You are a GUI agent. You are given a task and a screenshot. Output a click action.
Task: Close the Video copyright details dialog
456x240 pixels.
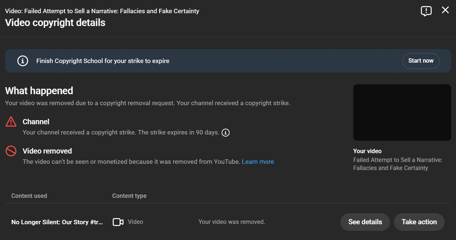(445, 10)
